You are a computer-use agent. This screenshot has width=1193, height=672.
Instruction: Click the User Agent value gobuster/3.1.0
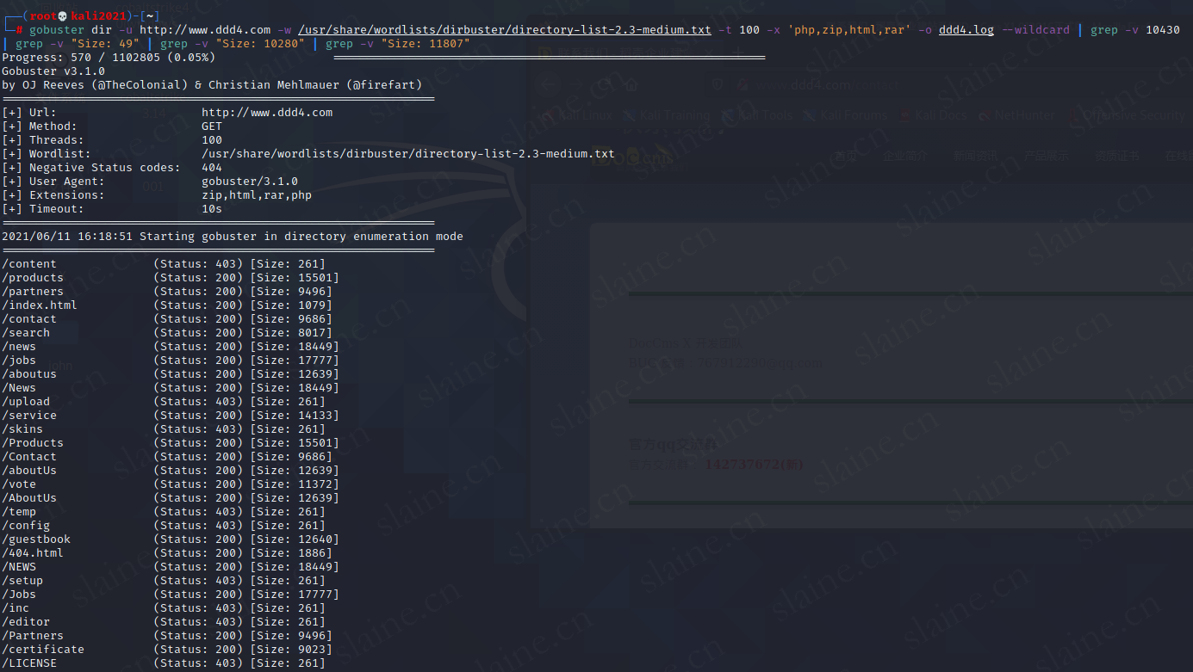(250, 182)
